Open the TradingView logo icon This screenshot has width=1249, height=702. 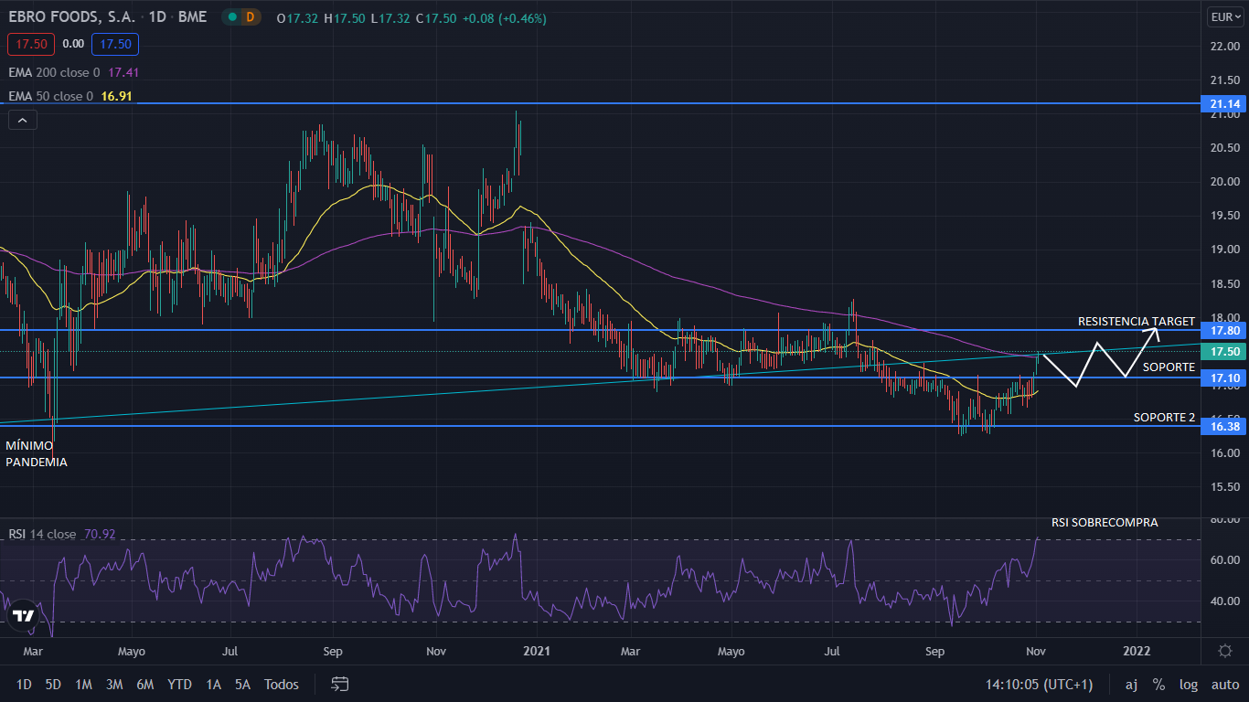click(23, 616)
